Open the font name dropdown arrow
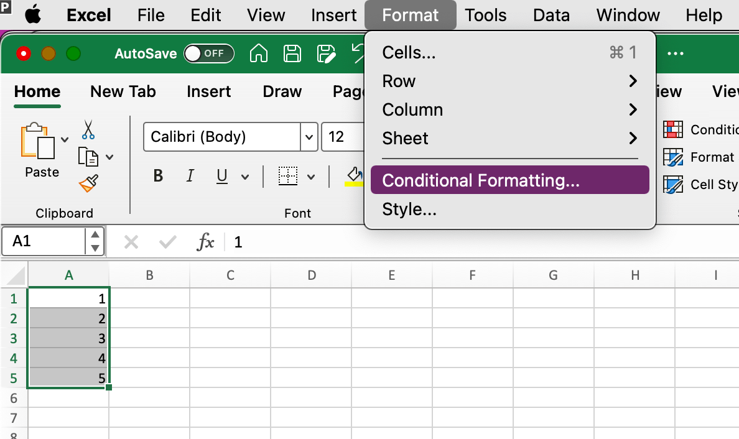This screenshot has height=439, width=739. (x=309, y=137)
